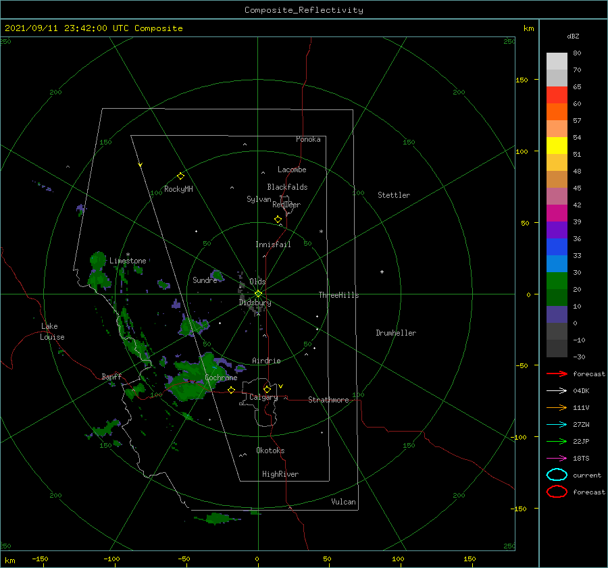Click the Blackfalds label
This screenshot has height=568, width=608.
point(287,187)
